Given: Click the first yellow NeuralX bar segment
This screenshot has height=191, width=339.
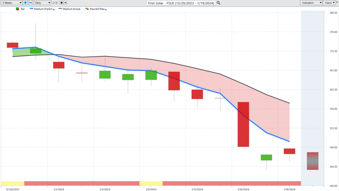Looking at the screenshot, I should (x=13, y=183).
